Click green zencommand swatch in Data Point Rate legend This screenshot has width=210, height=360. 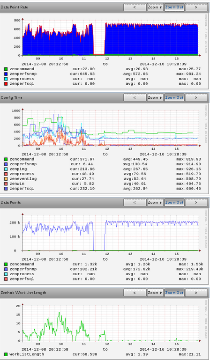6,69
